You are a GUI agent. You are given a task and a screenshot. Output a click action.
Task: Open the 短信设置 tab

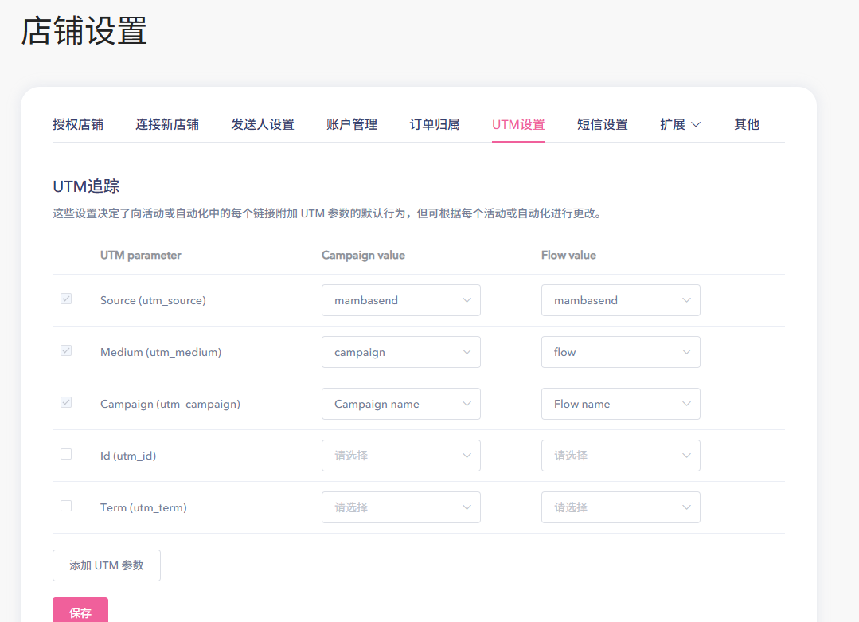602,124
